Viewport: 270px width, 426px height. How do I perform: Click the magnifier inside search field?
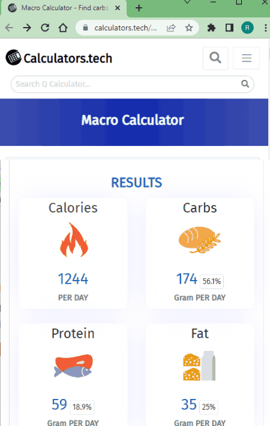point(245,84)
